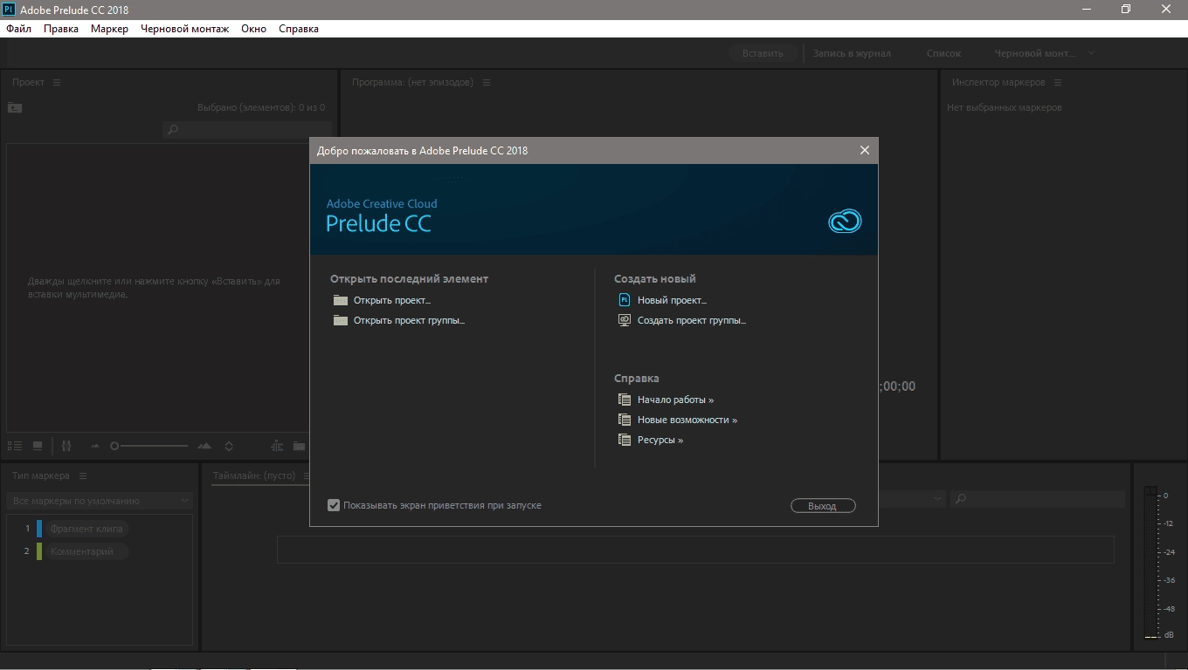Image resolution: width=1188 pixels, height=670 pixels.
Task: Open the Правка menu
Action: 61,29
